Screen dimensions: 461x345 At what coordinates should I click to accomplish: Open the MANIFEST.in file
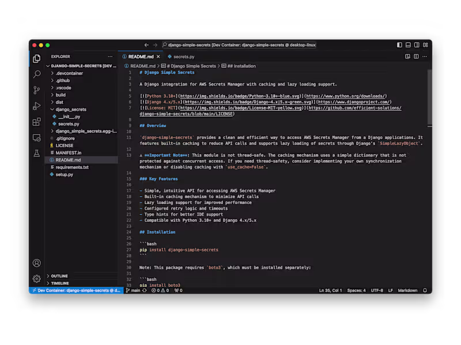coord(81,153)
